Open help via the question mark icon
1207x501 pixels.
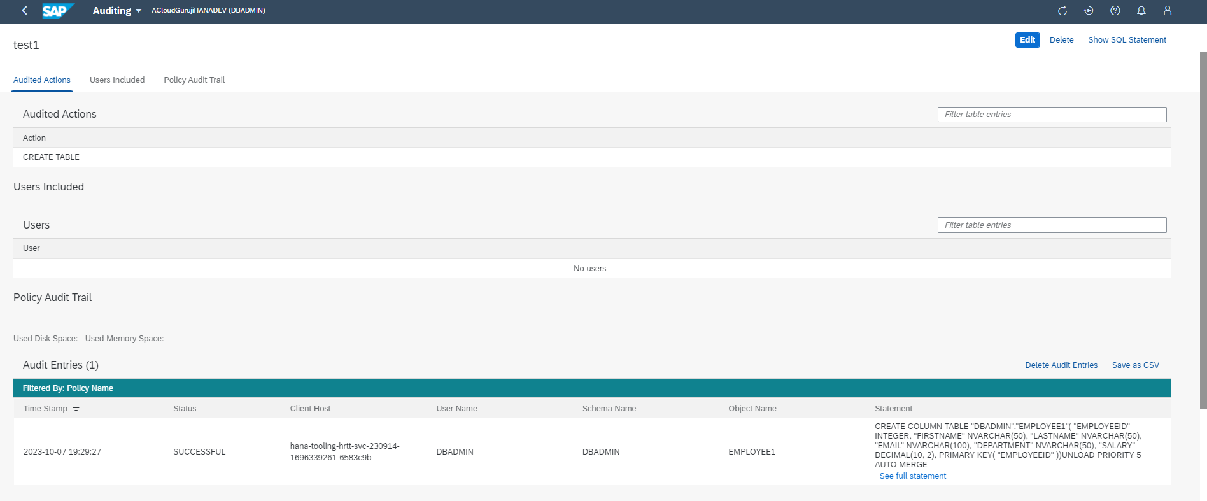coord(1115,11)
